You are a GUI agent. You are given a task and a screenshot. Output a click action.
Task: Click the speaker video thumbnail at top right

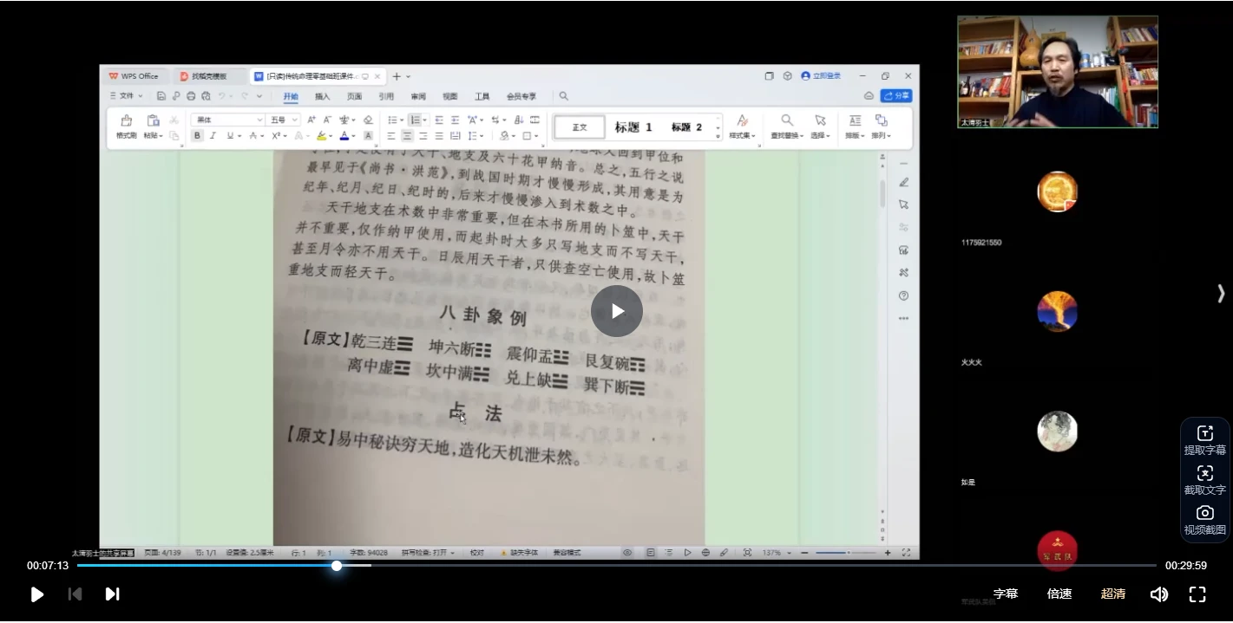[1058, 72]
